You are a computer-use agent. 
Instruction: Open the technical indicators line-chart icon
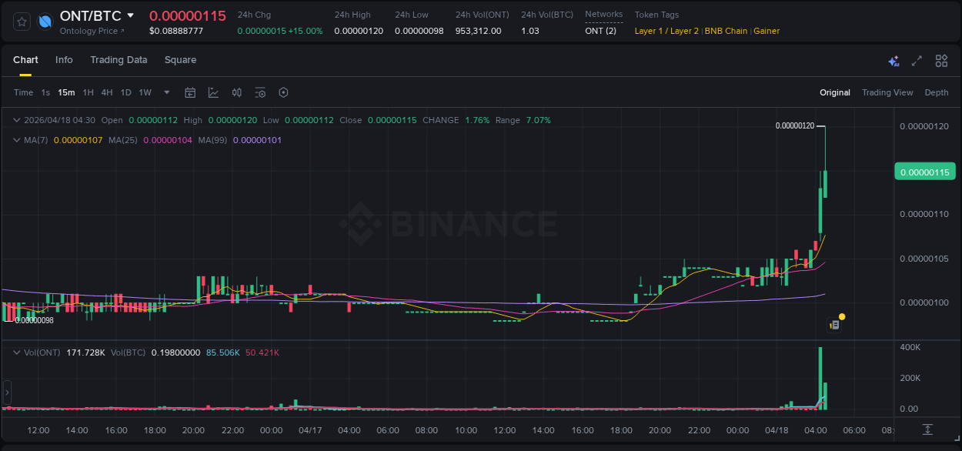coord(213,92)
